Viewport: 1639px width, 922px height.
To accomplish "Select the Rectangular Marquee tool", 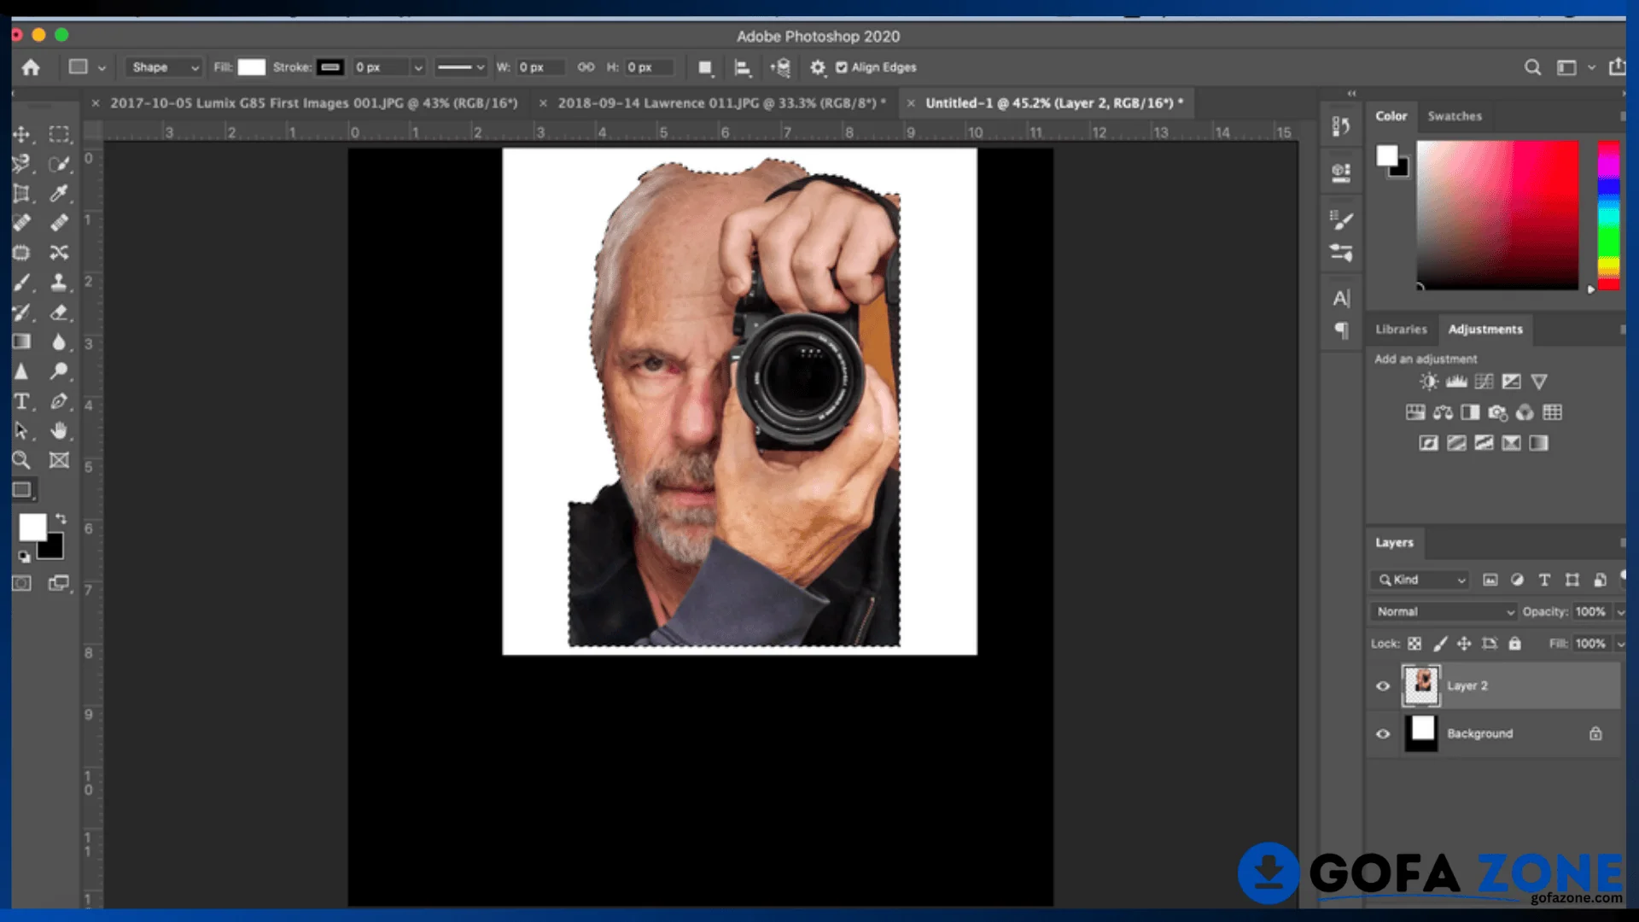I will [x=59, y=134].
